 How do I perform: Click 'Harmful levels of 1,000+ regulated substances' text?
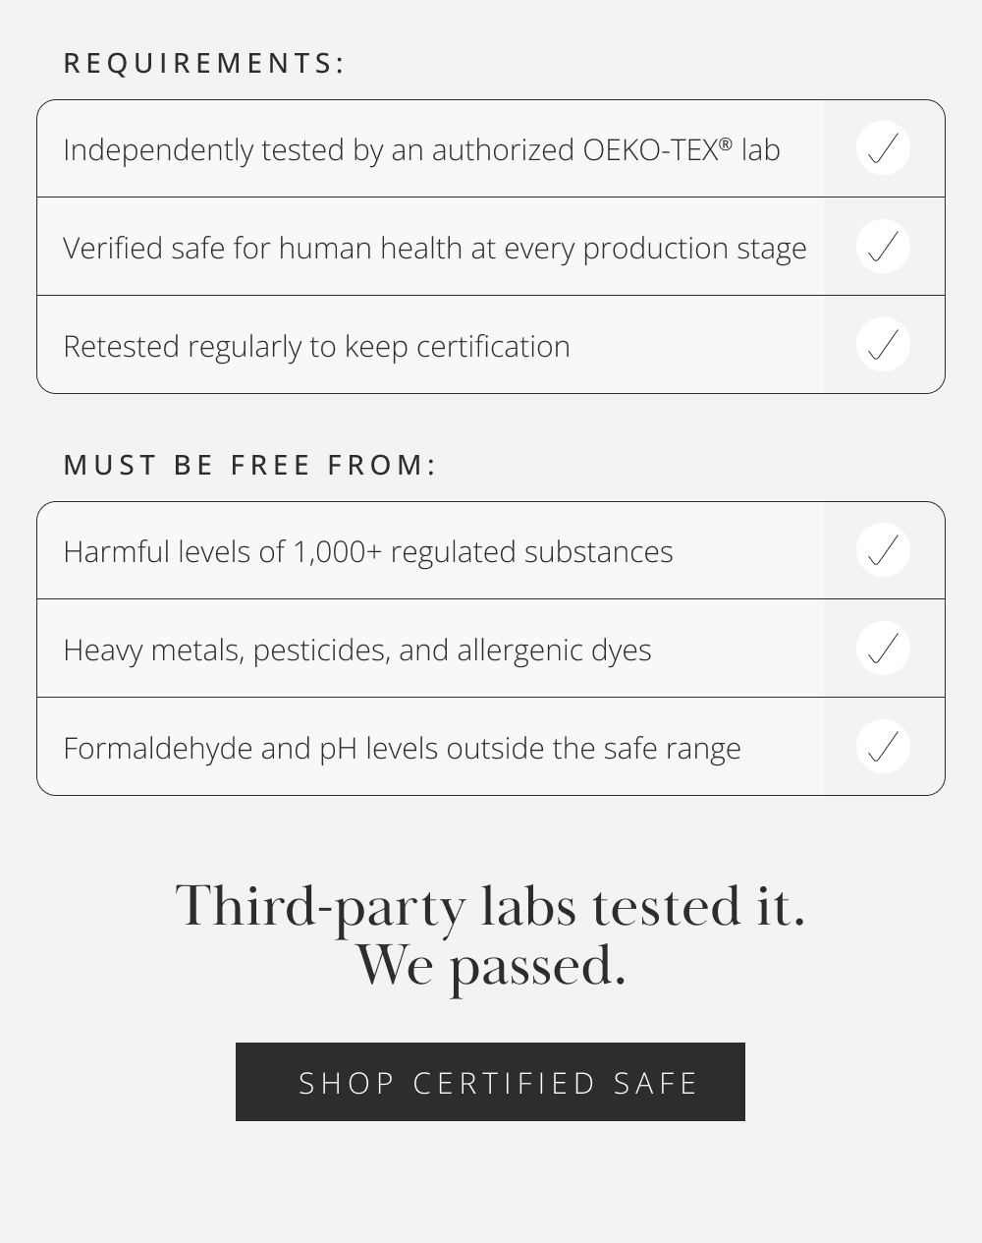click(x=368, y=552)
